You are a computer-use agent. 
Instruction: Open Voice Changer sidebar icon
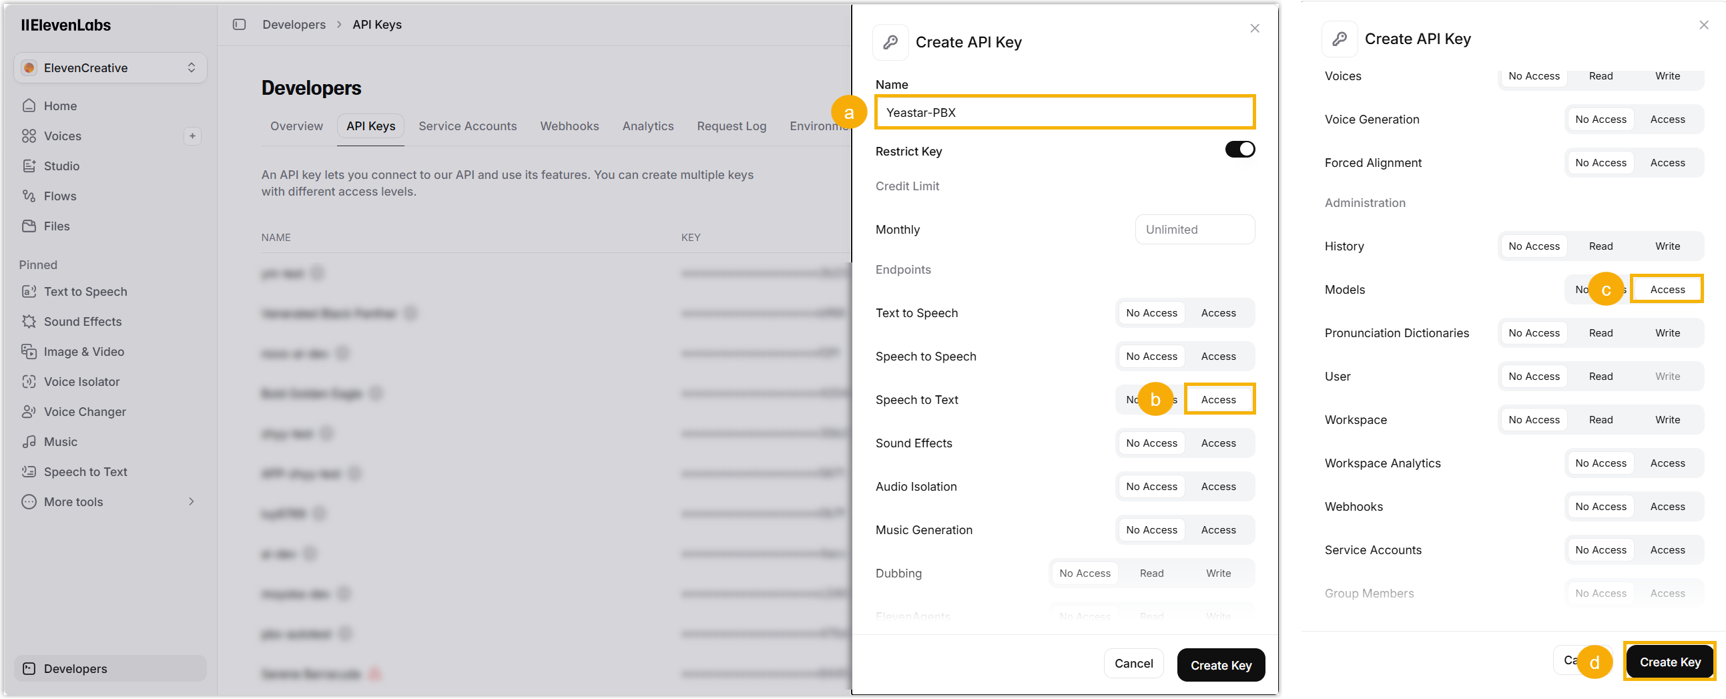pos(29,412)
